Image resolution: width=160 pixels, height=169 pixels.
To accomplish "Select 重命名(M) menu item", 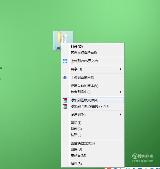I will point(93,155).
